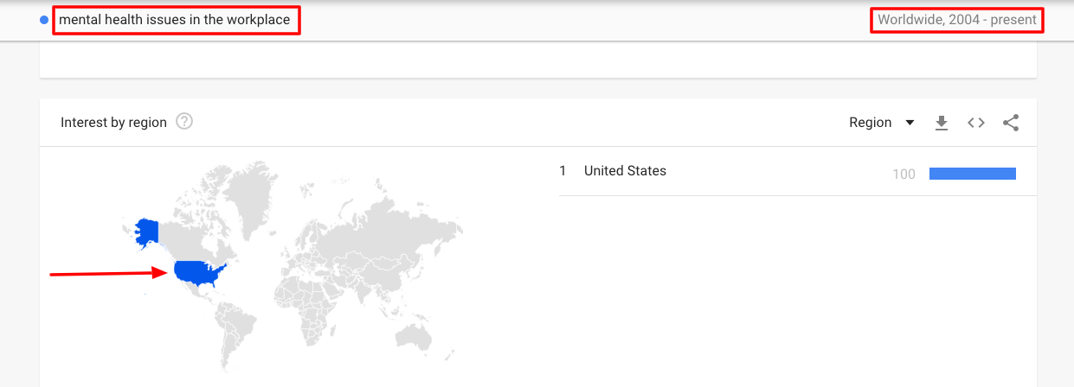
Task: Open the Region dropdown arrow
Action: [910, 123]
